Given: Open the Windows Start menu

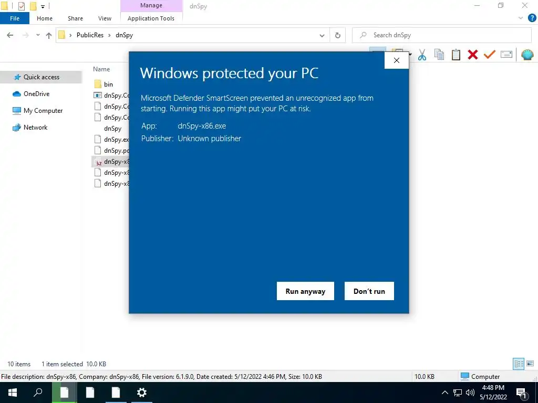Looking at the screenshot, I should (13, 393).
